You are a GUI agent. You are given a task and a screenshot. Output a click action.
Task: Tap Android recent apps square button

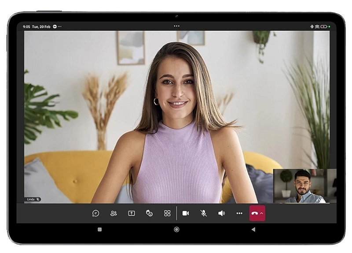click(x=100, y=229)
